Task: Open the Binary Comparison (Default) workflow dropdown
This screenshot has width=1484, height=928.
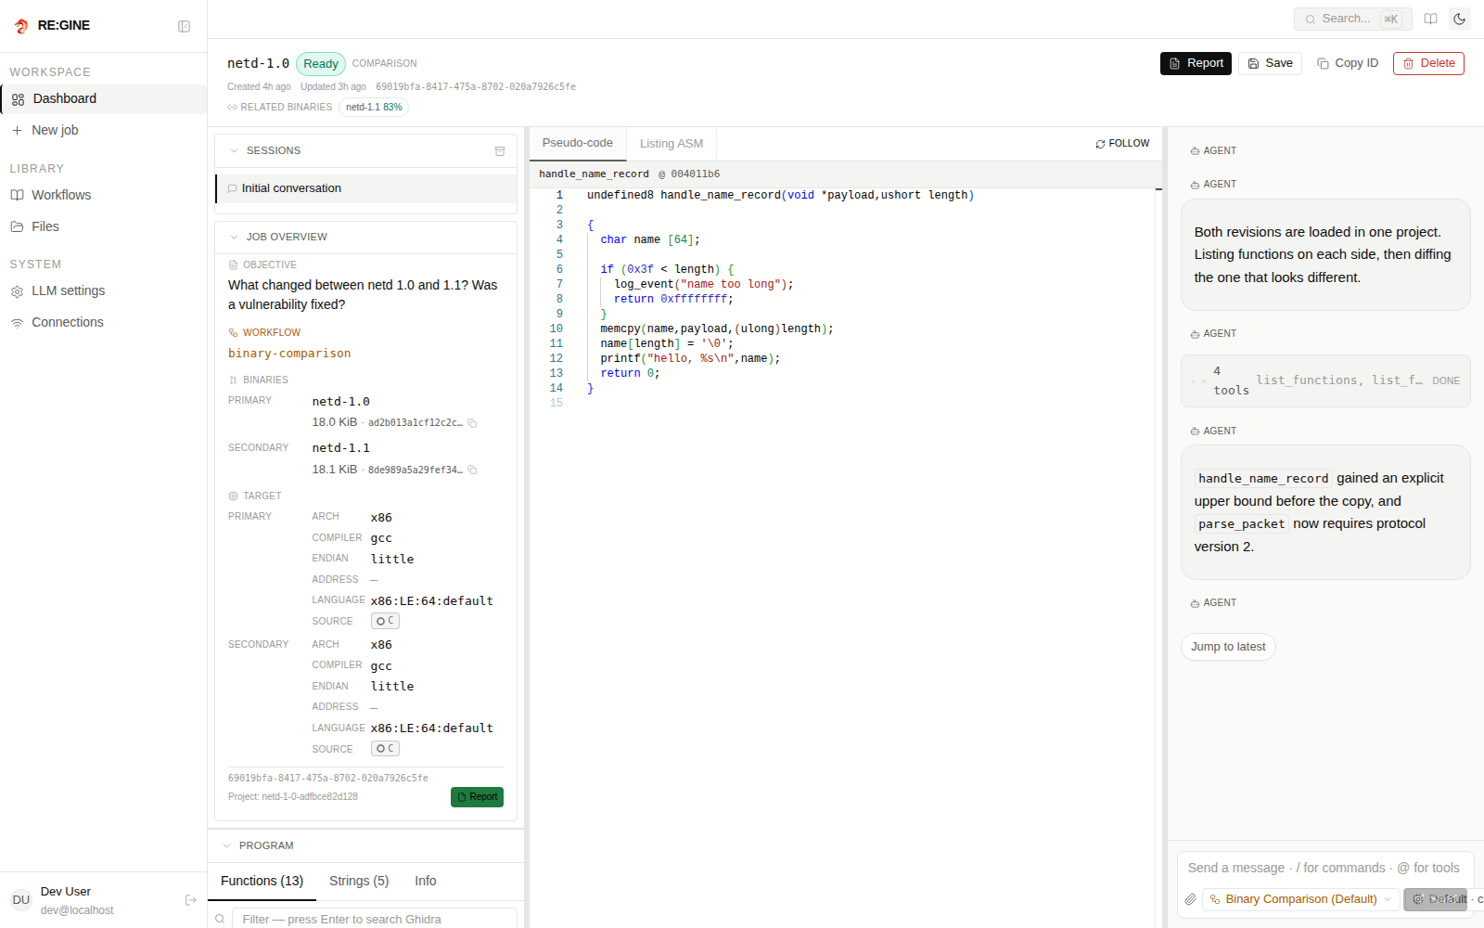Action: click(1300, 899)
